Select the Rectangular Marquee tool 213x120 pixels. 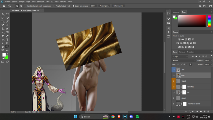pos(7,14)
